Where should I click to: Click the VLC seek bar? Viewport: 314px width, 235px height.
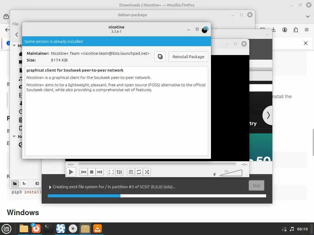pyautogui.click(x=157, y=164)
